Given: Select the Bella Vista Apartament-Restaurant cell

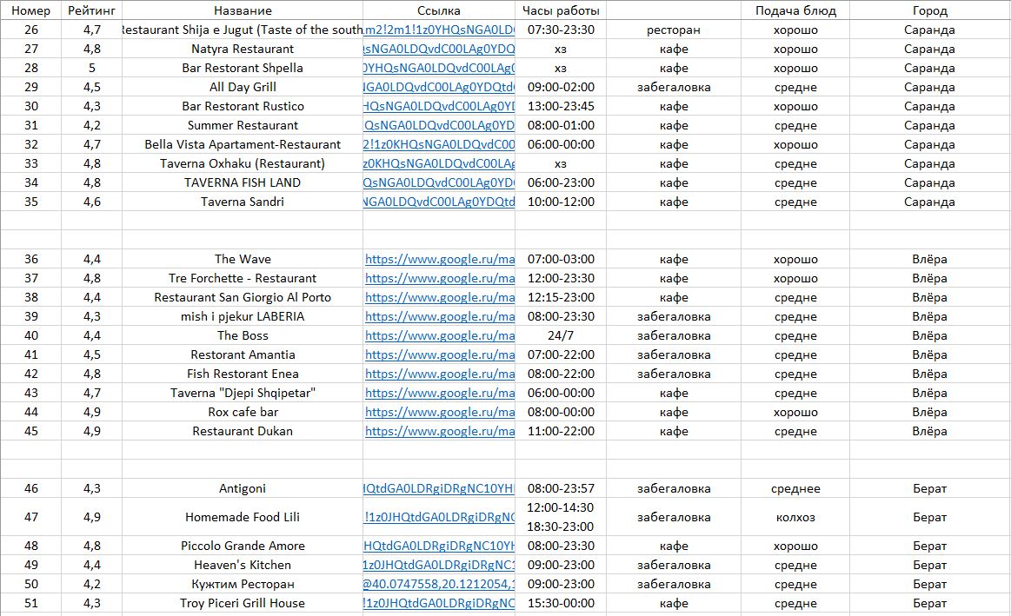Looking at the screenshot, I should pyautogui.click(x=243, y=144).
